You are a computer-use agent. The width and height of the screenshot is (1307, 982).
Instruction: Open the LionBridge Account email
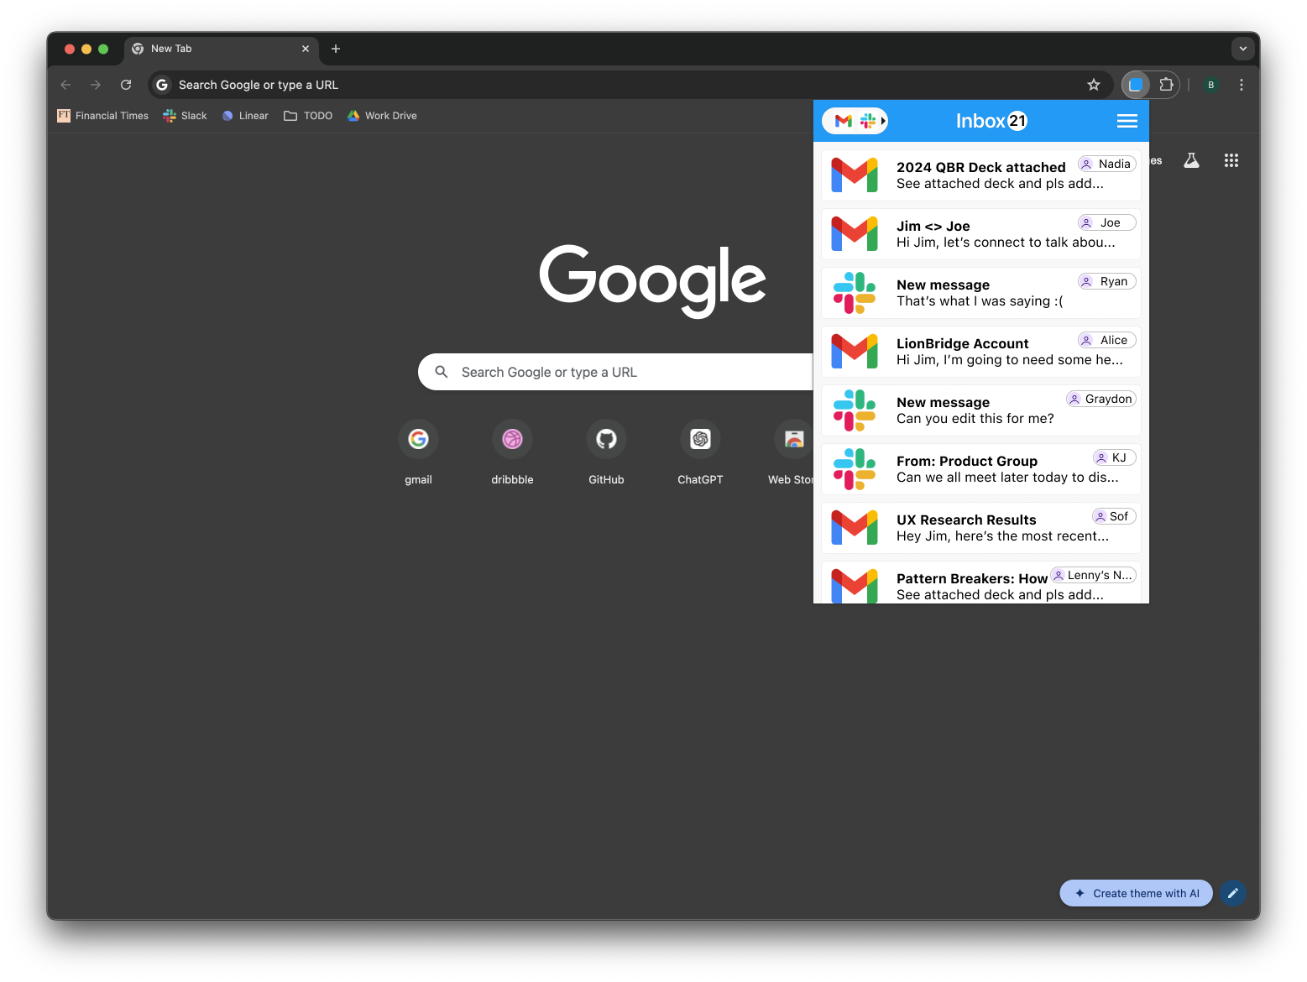(981, 352)
